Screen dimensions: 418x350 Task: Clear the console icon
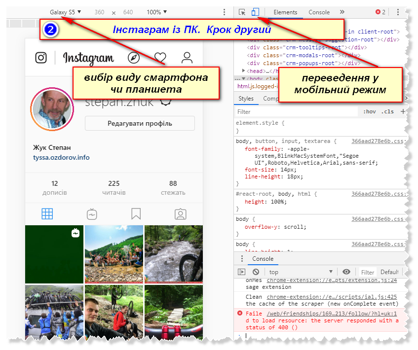256,272
